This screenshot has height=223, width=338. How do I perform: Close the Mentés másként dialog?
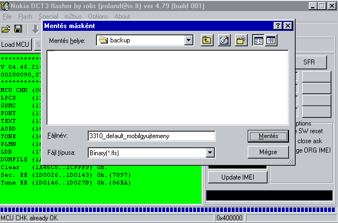288,26
